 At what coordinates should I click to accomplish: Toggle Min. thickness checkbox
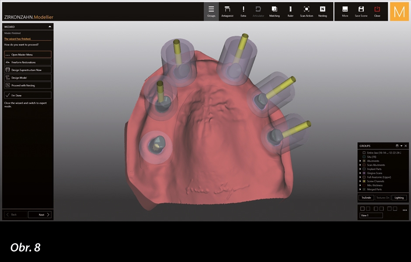click(364, 185)
